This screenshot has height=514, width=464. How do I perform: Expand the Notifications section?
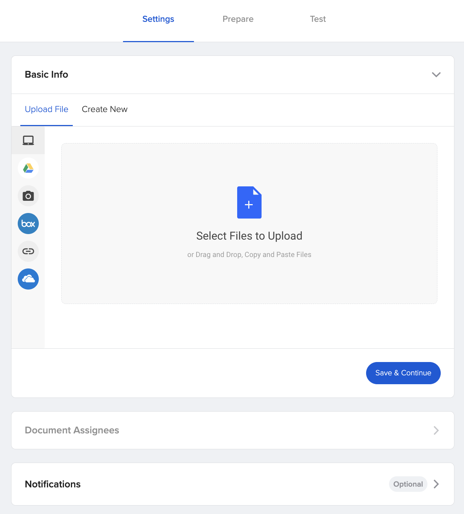click(436, 484)
